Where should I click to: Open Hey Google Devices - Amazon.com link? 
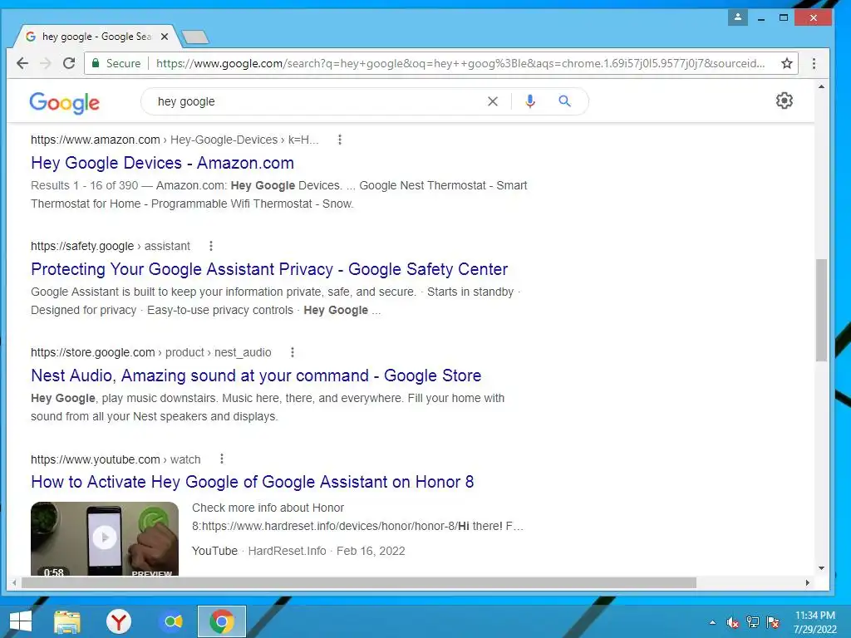162,163
